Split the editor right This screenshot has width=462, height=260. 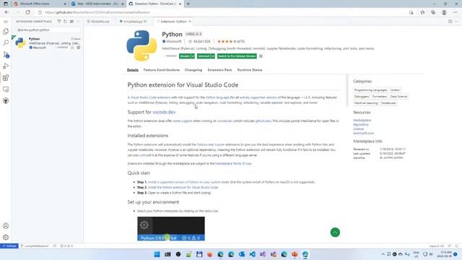click(x=450, y=22)
